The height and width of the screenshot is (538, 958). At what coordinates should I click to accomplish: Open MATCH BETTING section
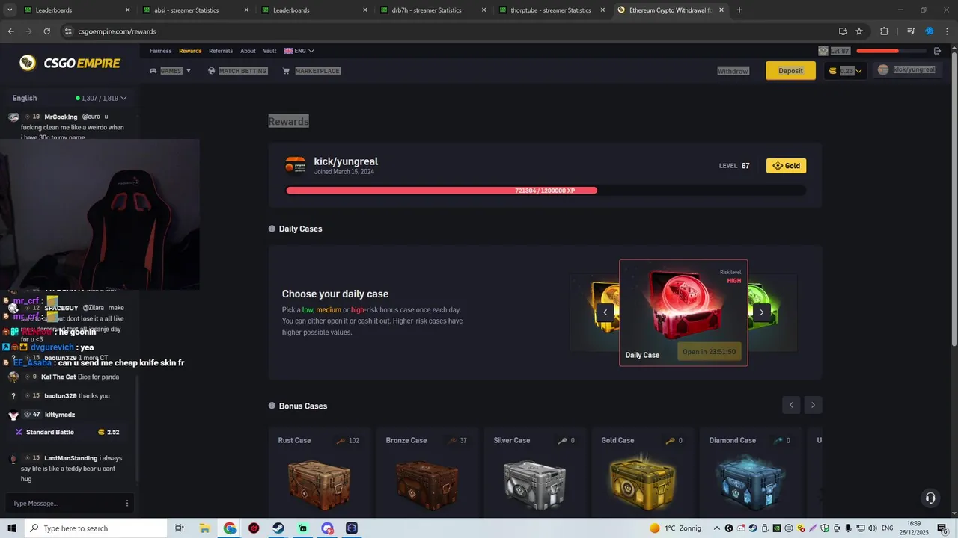tap(237, 71)
